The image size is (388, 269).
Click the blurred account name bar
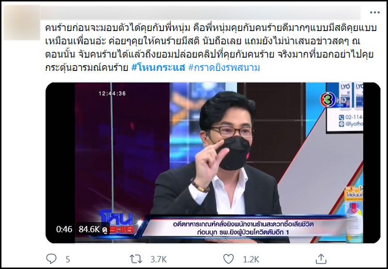200,13
